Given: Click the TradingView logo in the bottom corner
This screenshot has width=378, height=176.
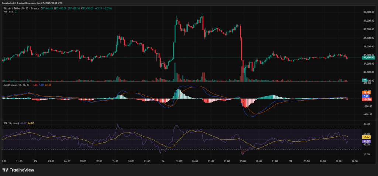Looking at the screenshot, I should pos(19,170).
